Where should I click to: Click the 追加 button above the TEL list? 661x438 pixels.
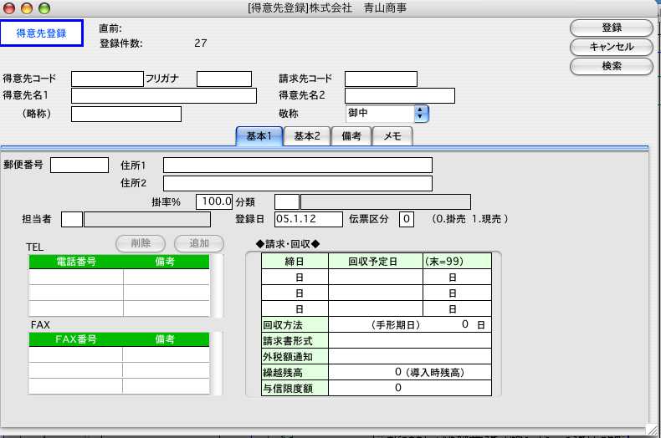tap(198, 243)
